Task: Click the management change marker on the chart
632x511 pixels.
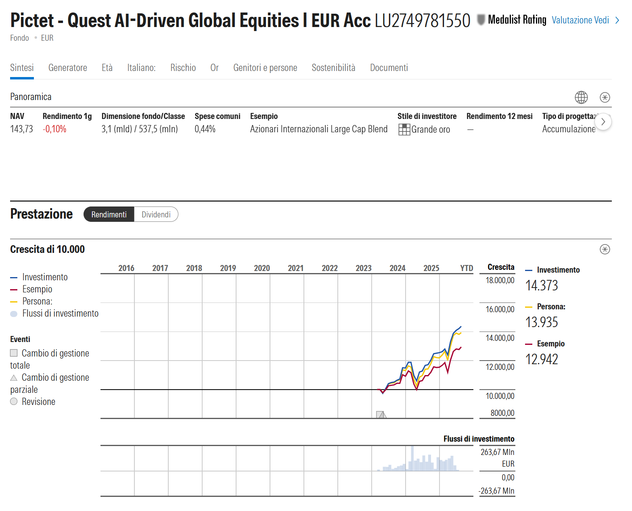Action: pyautogui.click(x=381, y=415)
